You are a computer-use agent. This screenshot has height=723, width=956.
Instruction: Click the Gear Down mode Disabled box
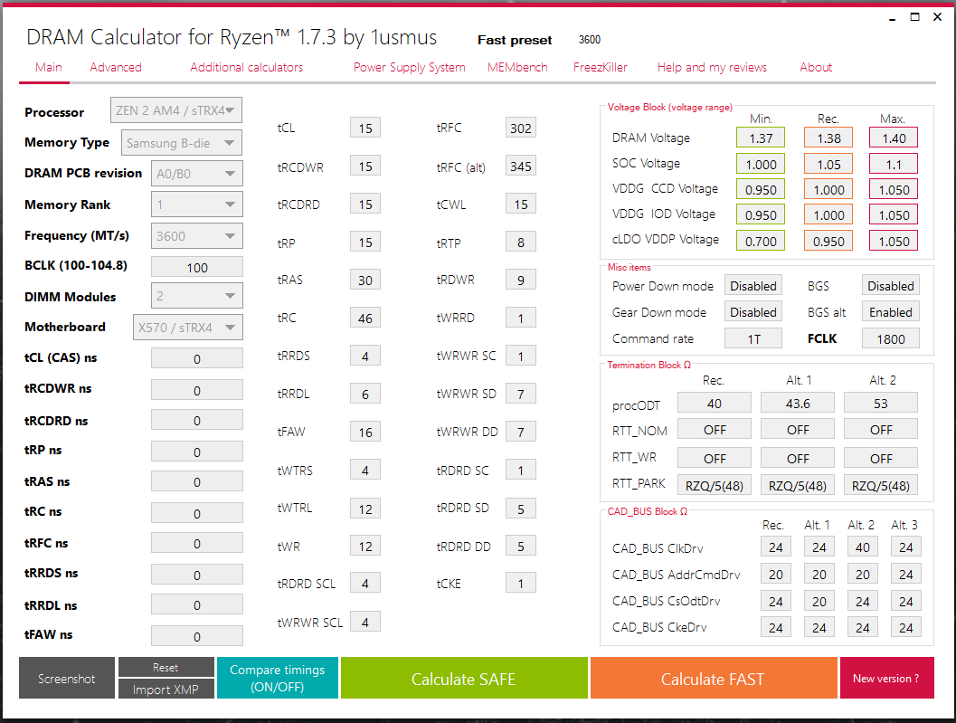click(x=753, y=312)
